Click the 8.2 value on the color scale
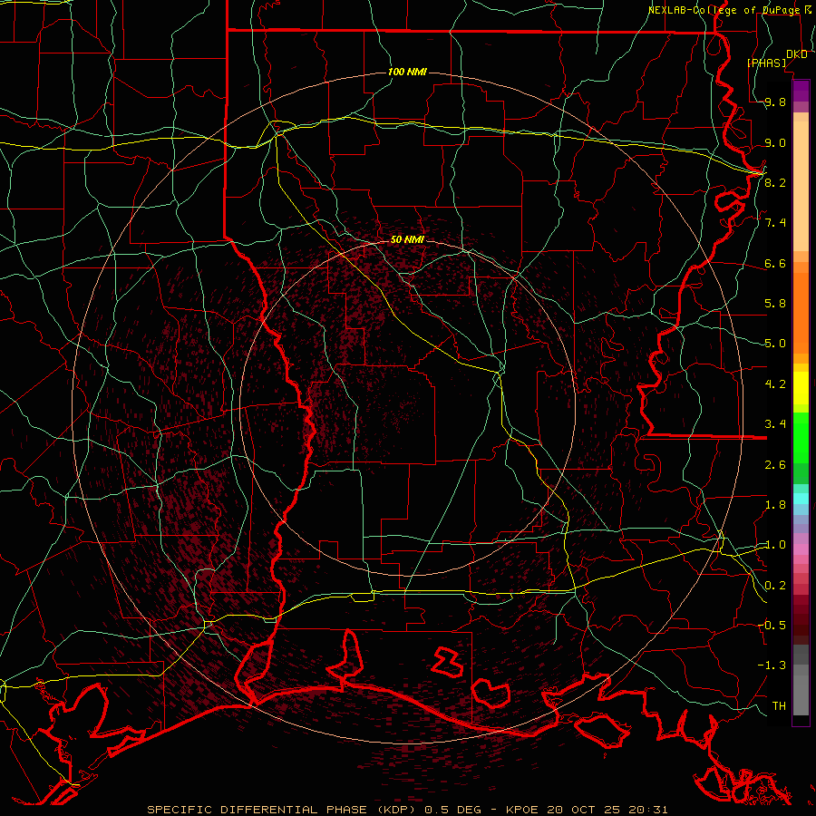Viewport: 816px width, 816px height. [x=775, y=182]
